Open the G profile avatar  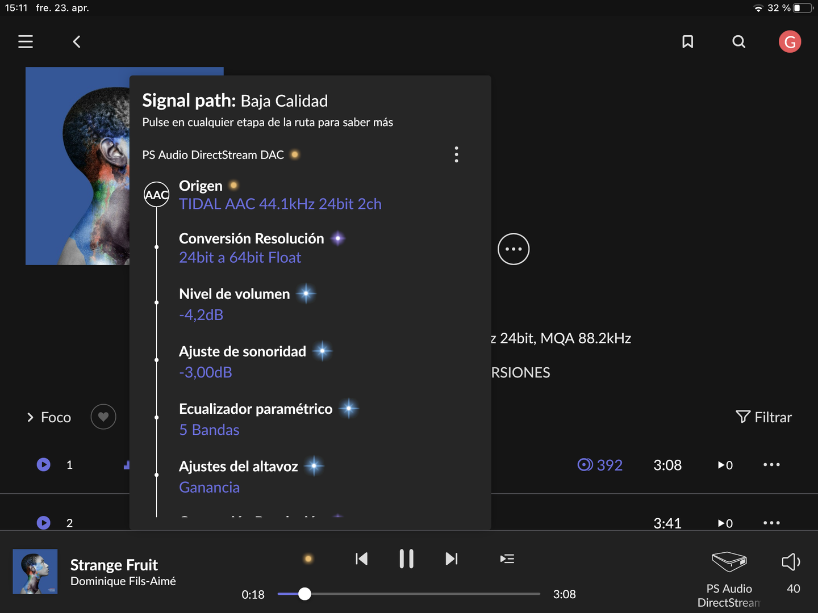(790, 41)
